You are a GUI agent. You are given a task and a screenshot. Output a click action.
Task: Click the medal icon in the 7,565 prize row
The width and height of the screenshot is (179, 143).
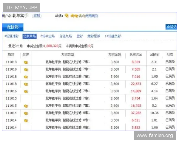tap(26, 70)
